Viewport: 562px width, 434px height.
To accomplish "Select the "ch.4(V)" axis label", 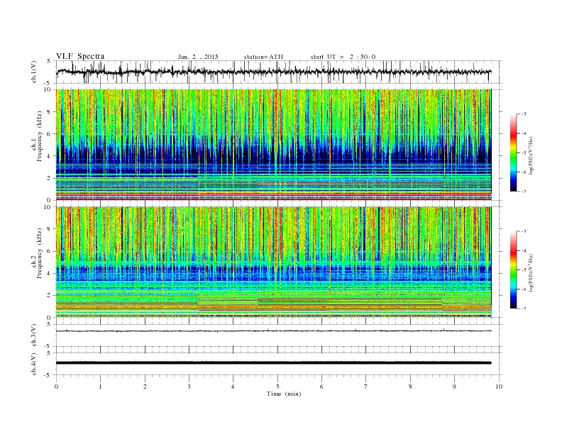I will pos(34,364).
